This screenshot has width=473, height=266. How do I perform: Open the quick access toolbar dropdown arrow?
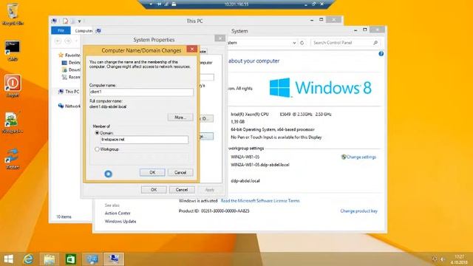[79, 21]
